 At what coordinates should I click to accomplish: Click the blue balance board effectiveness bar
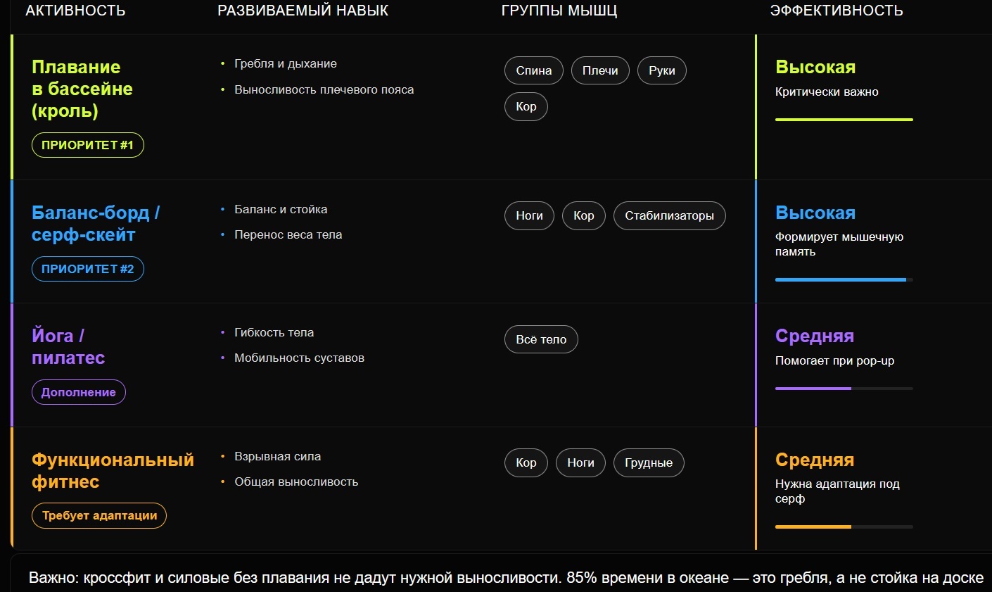tap(844, 279)
